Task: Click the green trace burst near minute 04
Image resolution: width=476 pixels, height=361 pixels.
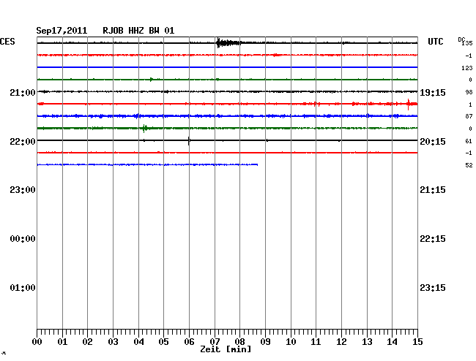Action: [145, 129]
